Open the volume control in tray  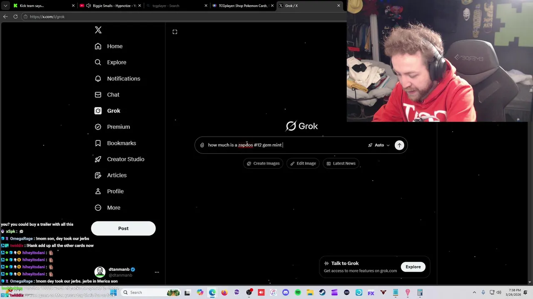click(x=499, y=292)
